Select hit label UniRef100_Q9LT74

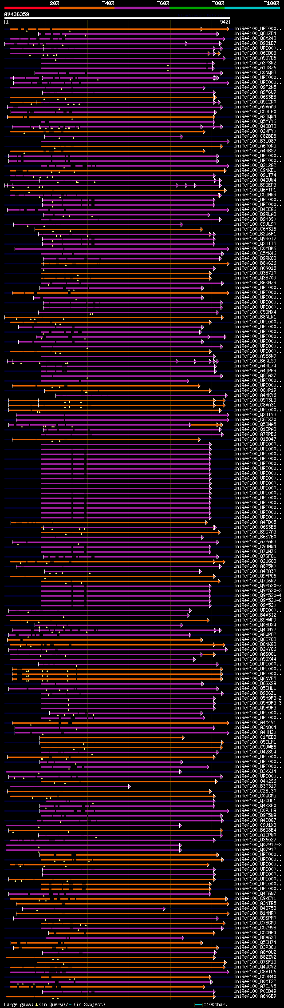click(255, 175)
